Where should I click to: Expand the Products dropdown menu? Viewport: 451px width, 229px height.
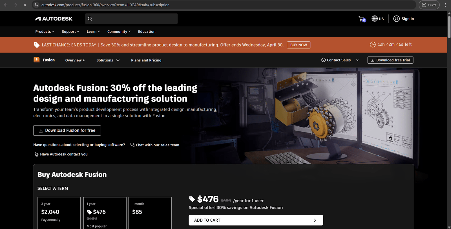coord(45,32)
